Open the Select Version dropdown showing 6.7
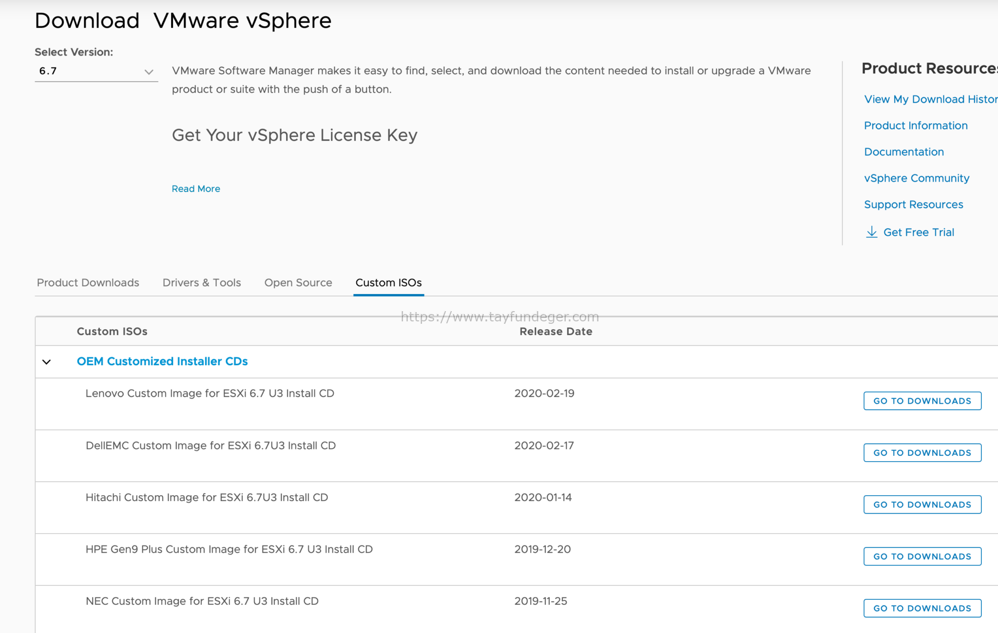998x633 pixels. 96,71
